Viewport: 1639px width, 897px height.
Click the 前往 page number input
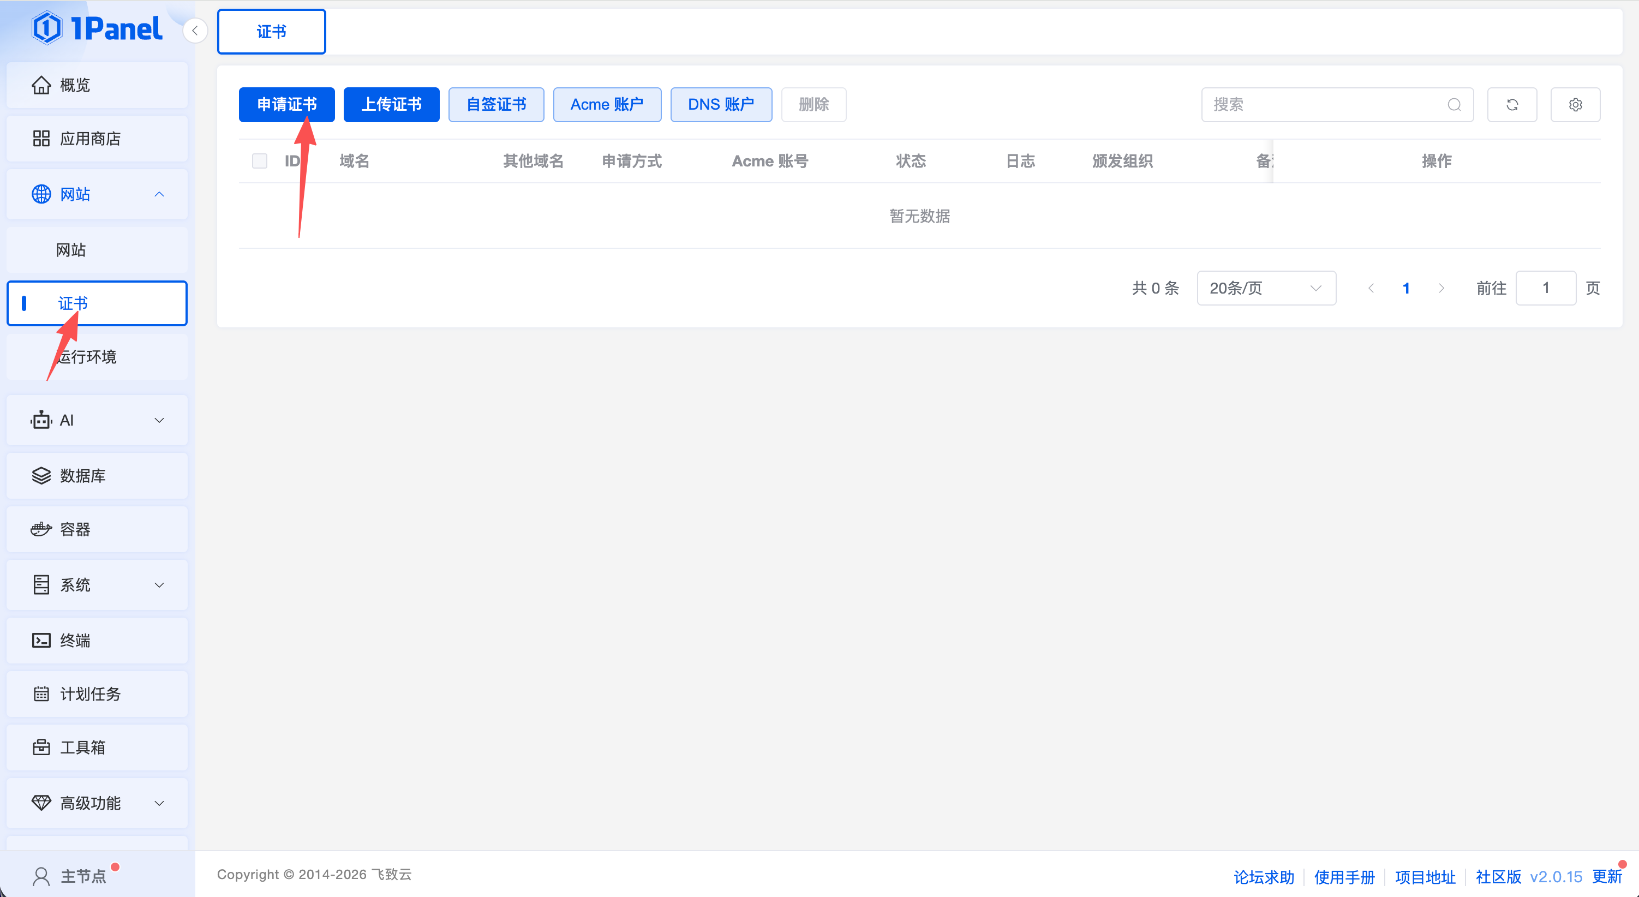[x=1546, y=288]
